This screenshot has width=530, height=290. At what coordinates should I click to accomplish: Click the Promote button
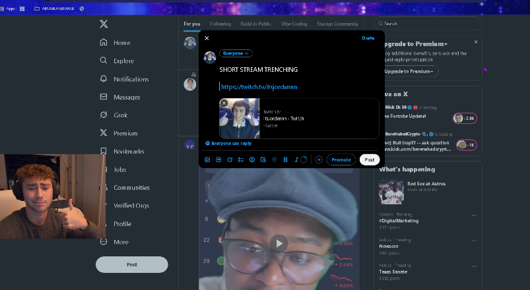point(341,159)
